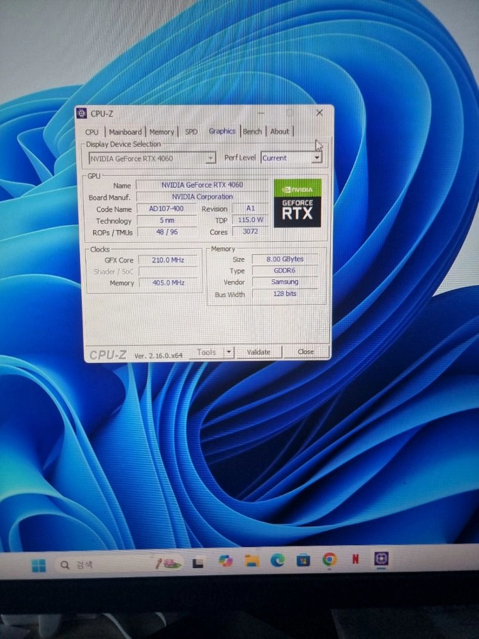Select the Graphics tab
479x639 pixels.
click(x=222, y=131)
